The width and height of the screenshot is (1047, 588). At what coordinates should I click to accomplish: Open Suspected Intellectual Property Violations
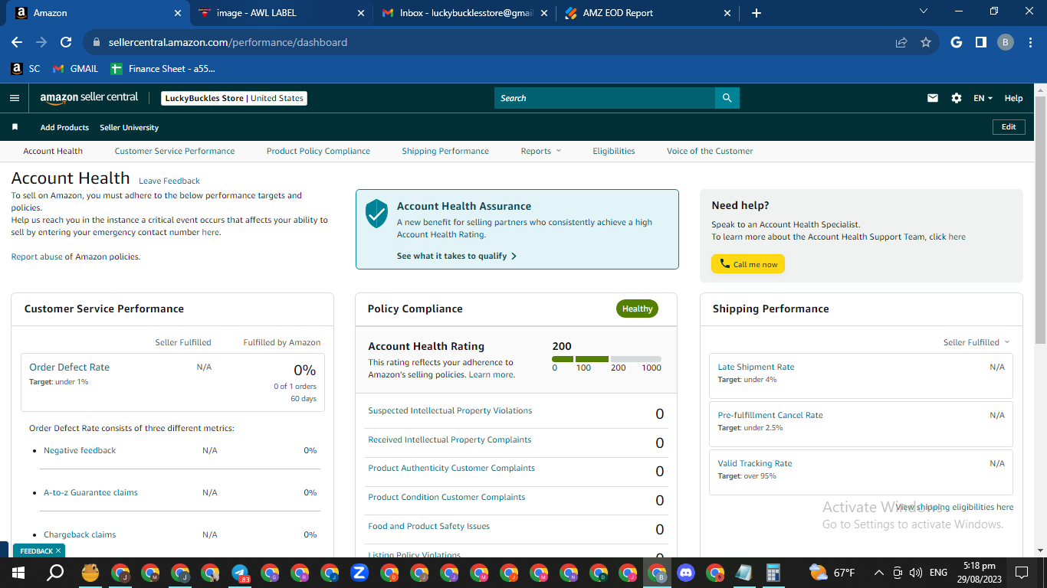pos(450,410)
